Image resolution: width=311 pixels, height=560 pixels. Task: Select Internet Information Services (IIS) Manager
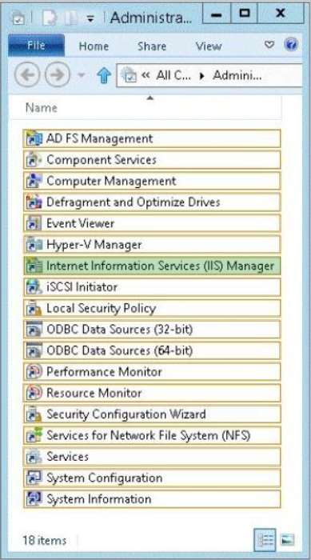152,266
